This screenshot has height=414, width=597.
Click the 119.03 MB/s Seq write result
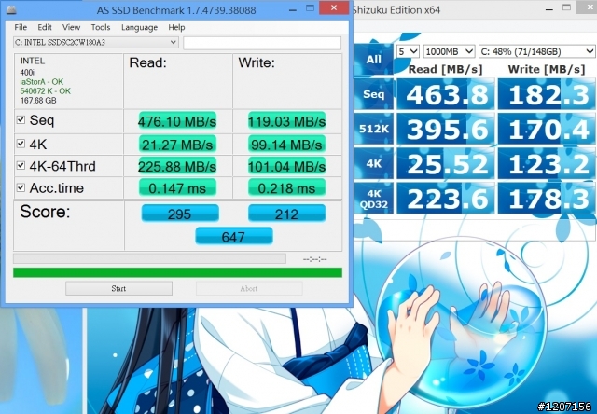pos(286,121)
